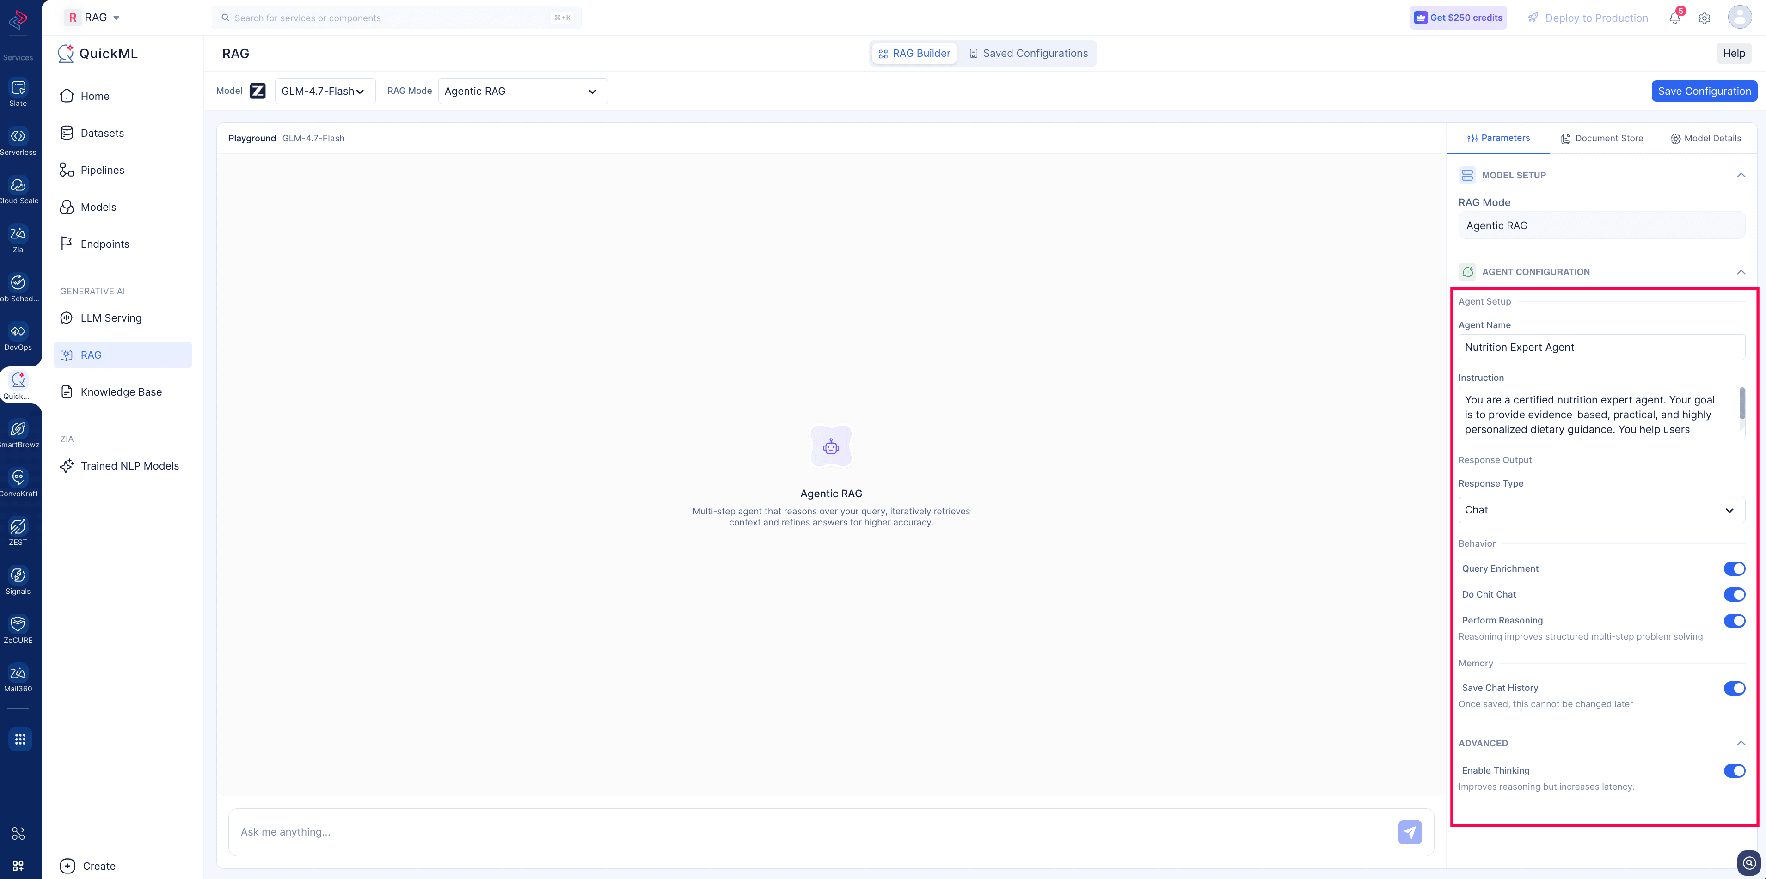Click the Catalyst logo at top left
Image resolution: width=1766 pixels, height=879 pixels.
(18, 20)
